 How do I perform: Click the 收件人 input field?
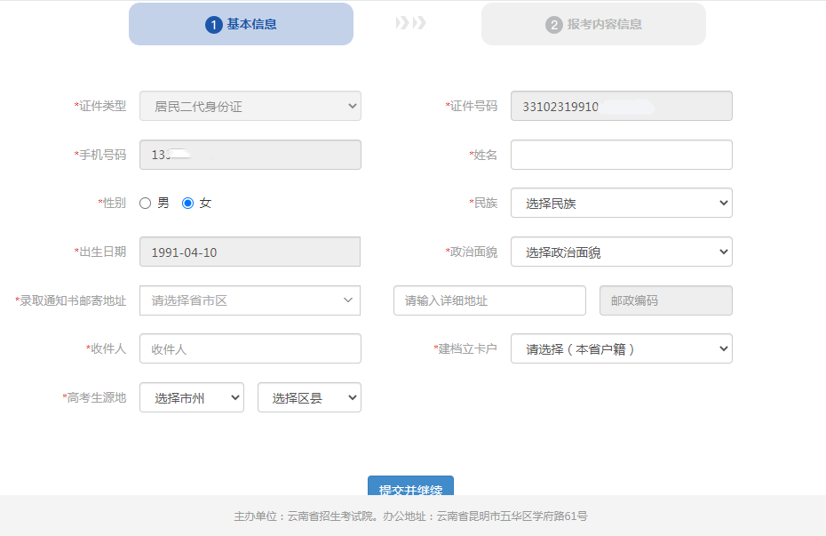coord(250,349)
